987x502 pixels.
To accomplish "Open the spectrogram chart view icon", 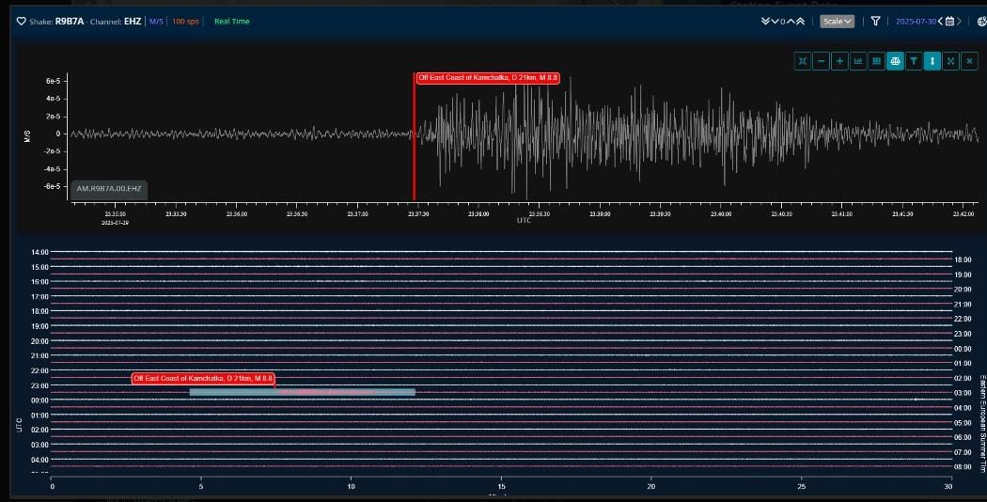I will pyautogui.click(x=858, y=61).
